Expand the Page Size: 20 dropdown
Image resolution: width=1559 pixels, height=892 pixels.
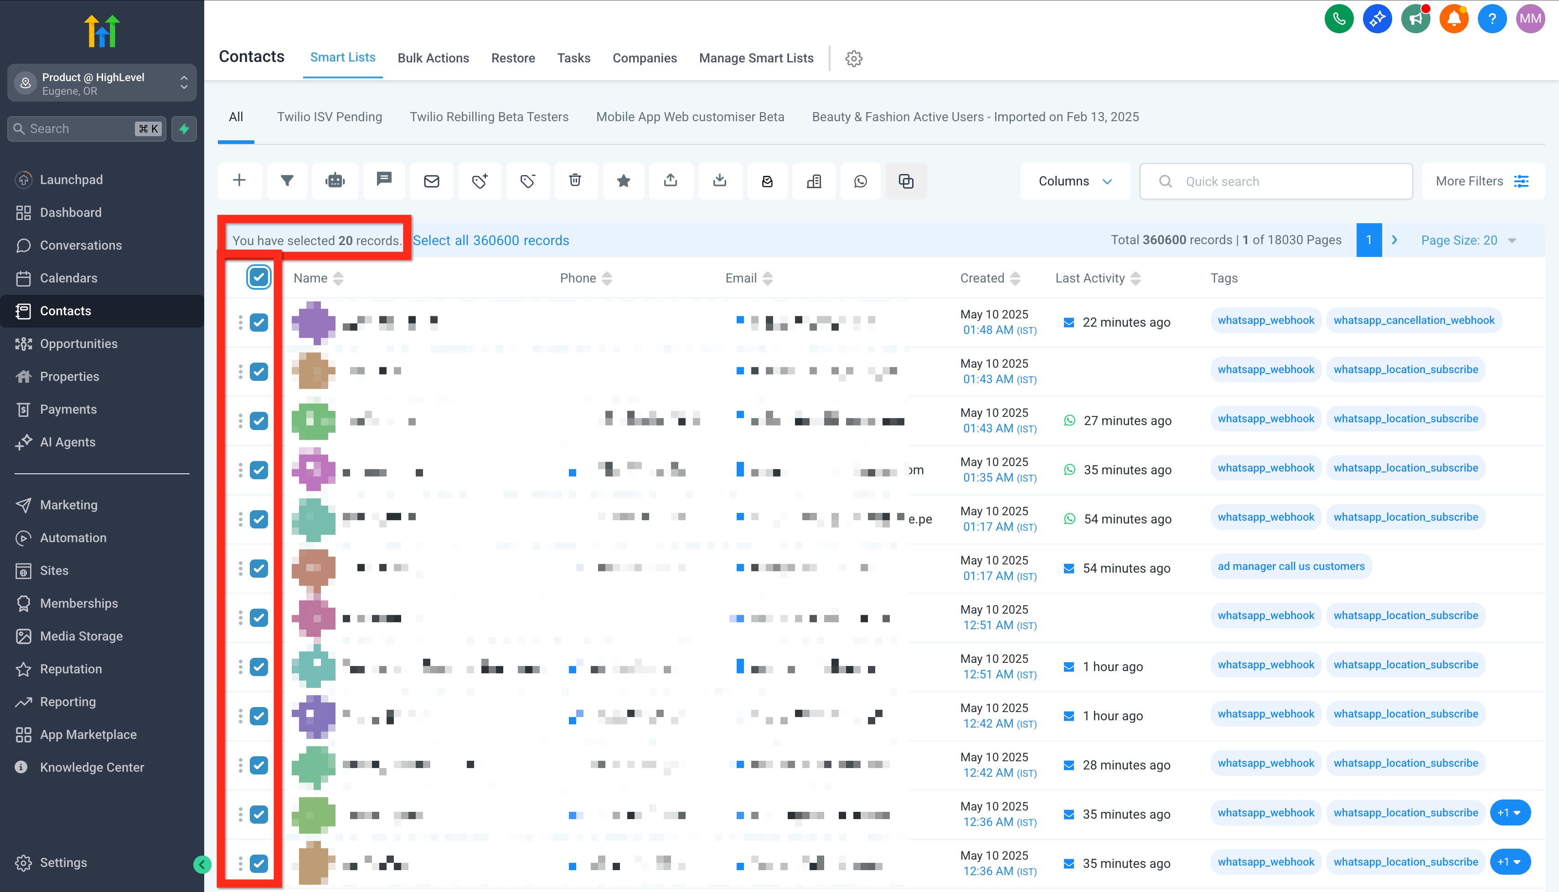[x=1468, y=240]
